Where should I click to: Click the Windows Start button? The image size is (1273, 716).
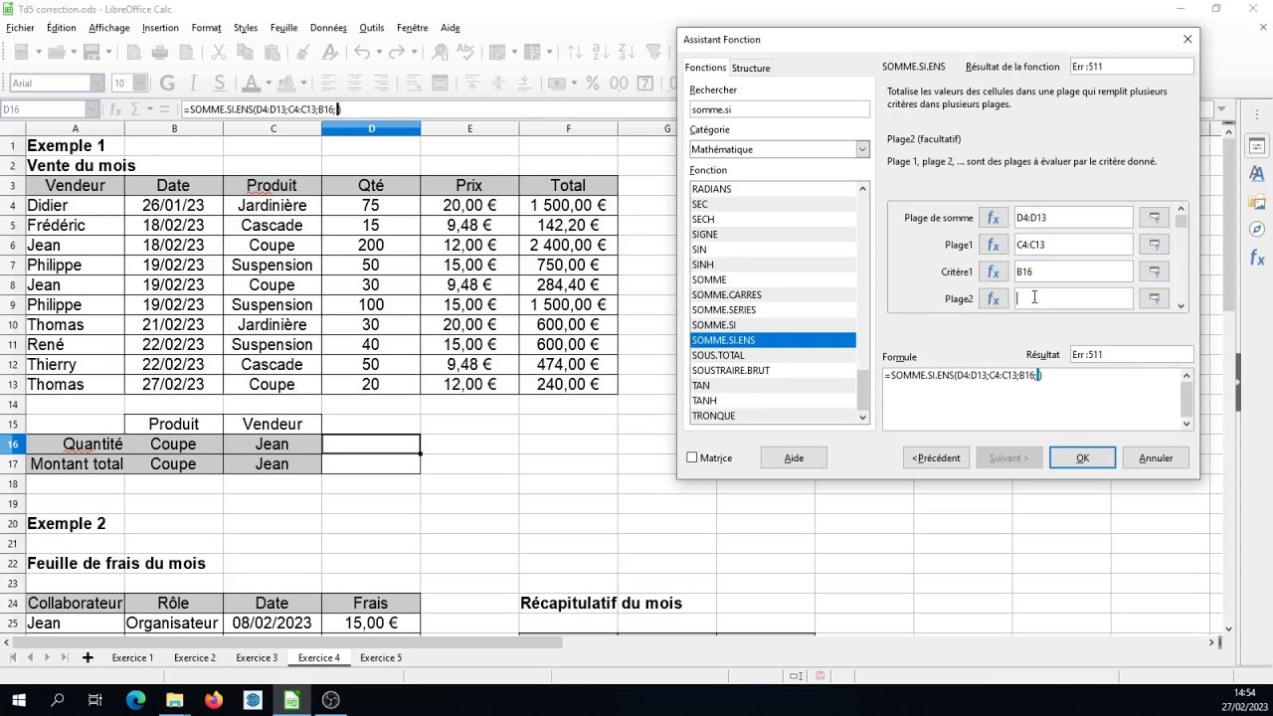coord(19,700)
